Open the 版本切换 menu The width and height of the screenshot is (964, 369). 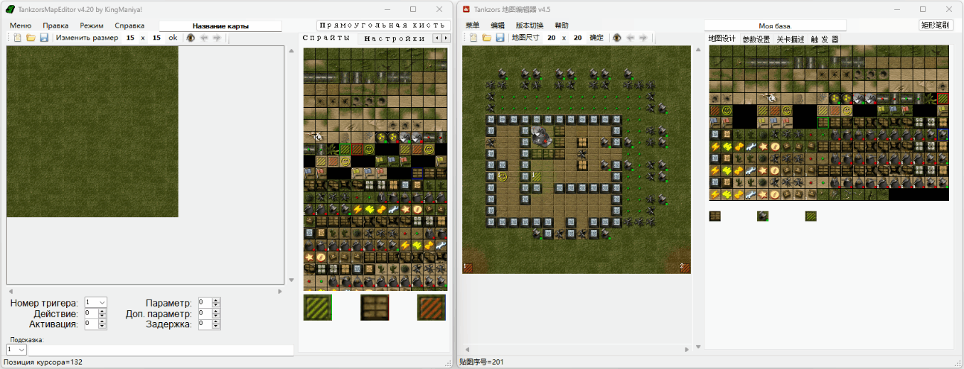point(530,26)
